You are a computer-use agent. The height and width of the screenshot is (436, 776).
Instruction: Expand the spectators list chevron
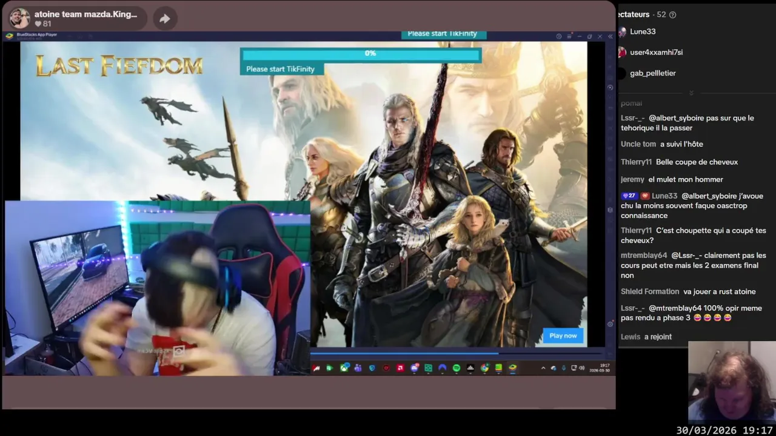tap(691, 93)
